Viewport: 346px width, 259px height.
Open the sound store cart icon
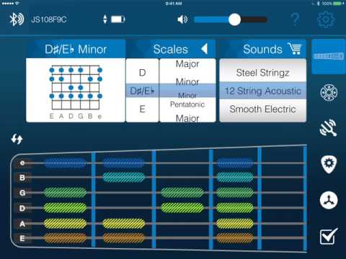point(295,48)
